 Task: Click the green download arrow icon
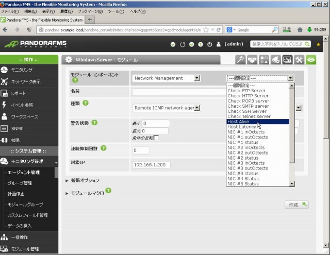[309, 30]
